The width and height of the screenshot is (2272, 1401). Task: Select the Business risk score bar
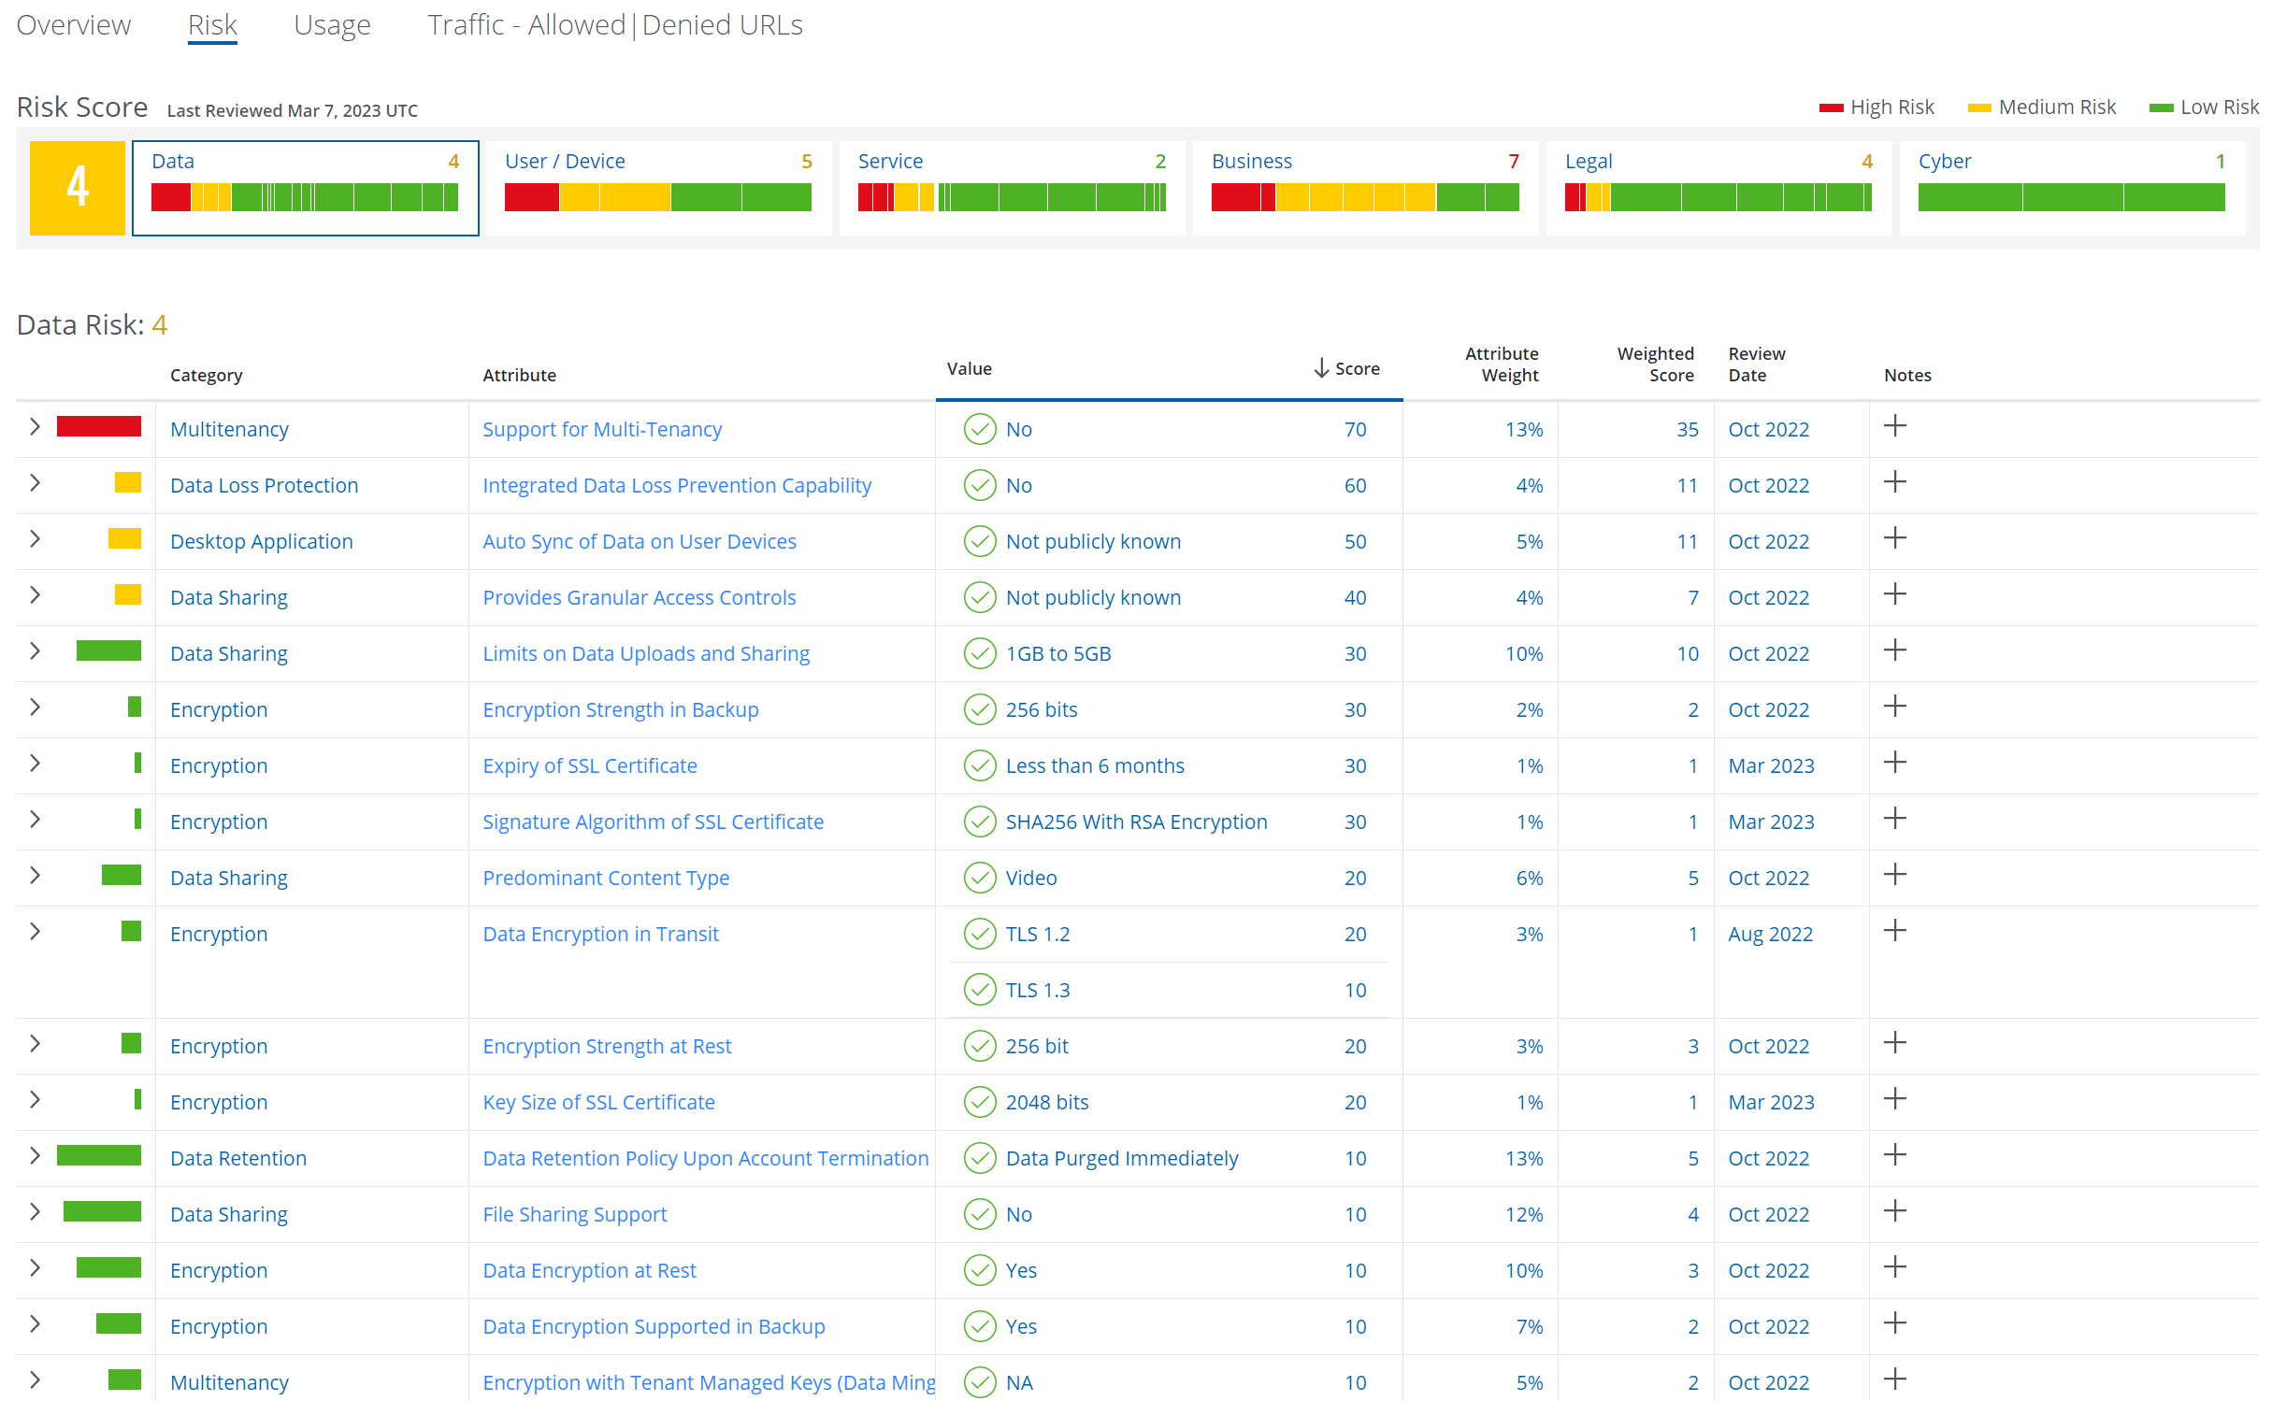(x=1364, y=197)
